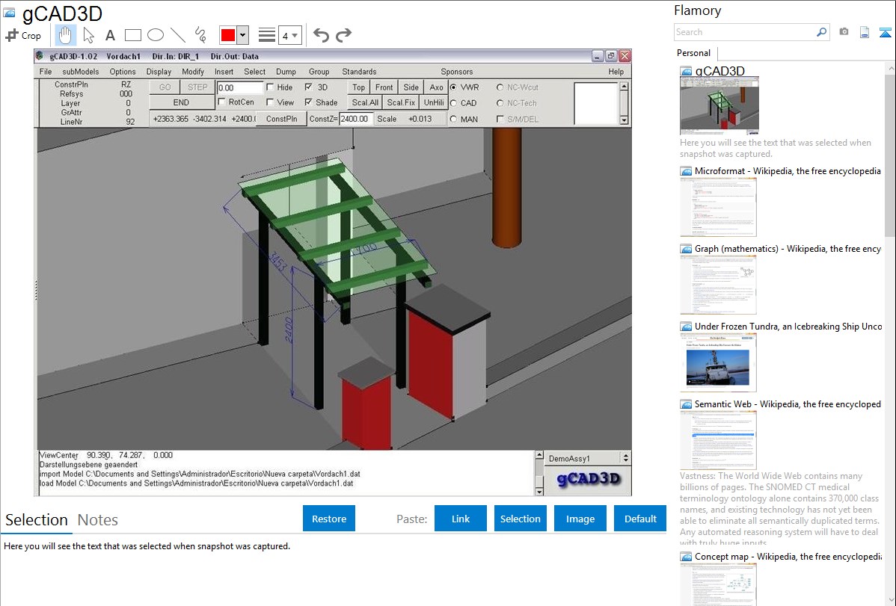Screen dimensions: 896x606
Task: Pick the rectangle shape tool
Action: point(132,35)
